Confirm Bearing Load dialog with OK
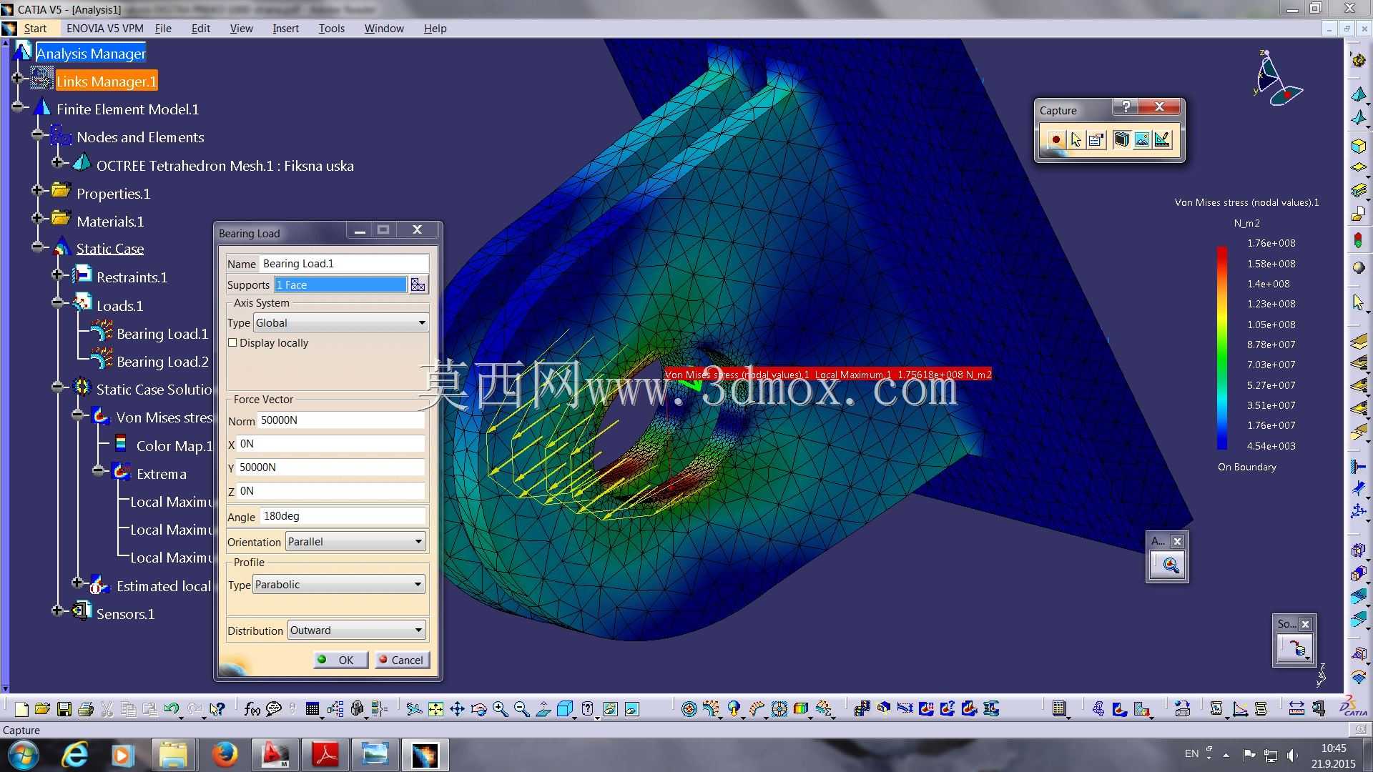 point(341,660)
